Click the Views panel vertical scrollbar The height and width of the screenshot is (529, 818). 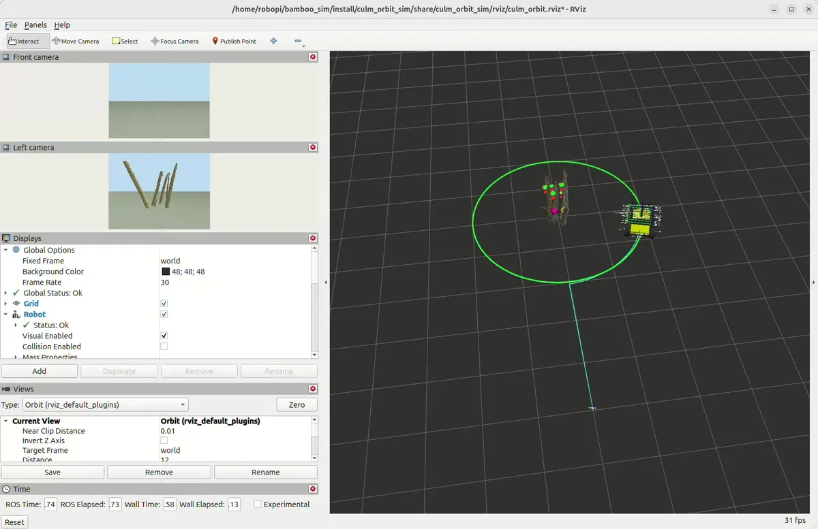pyautogui.click(x=314, y=440)
